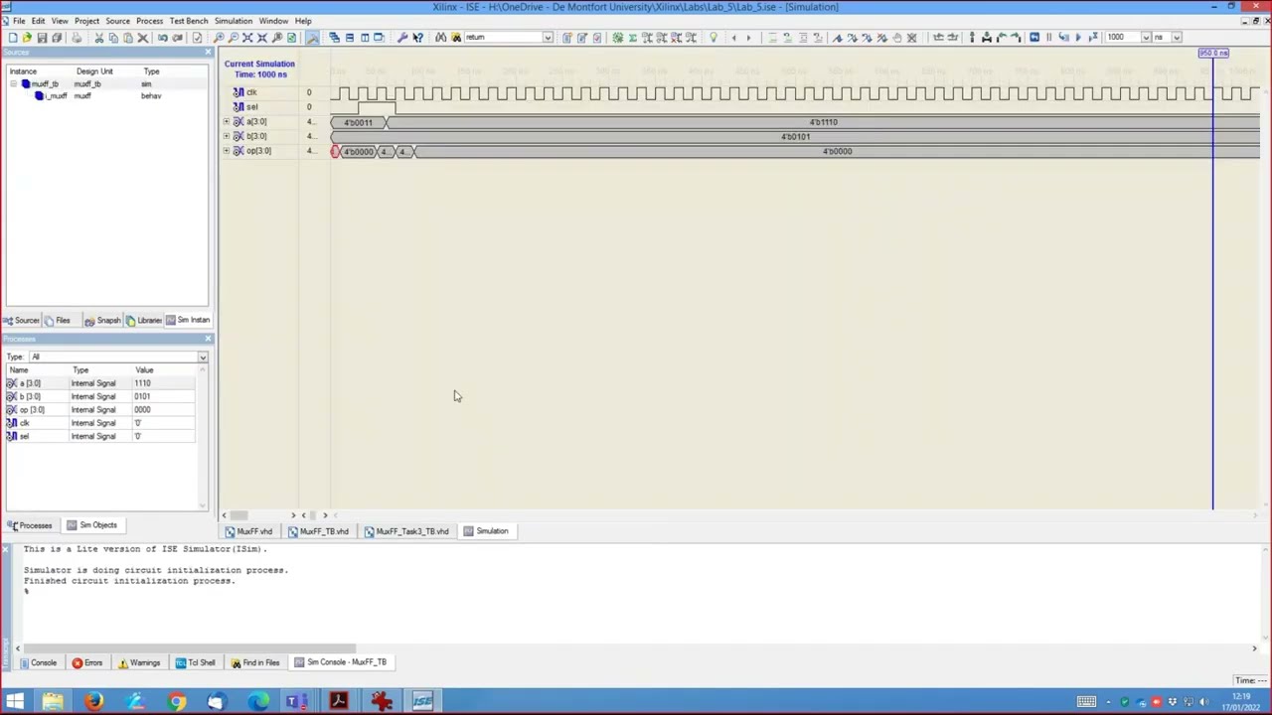The image size is (1272, 715).
Task: Open Firefox from the taskbar
Action: [x=93, y=702]
